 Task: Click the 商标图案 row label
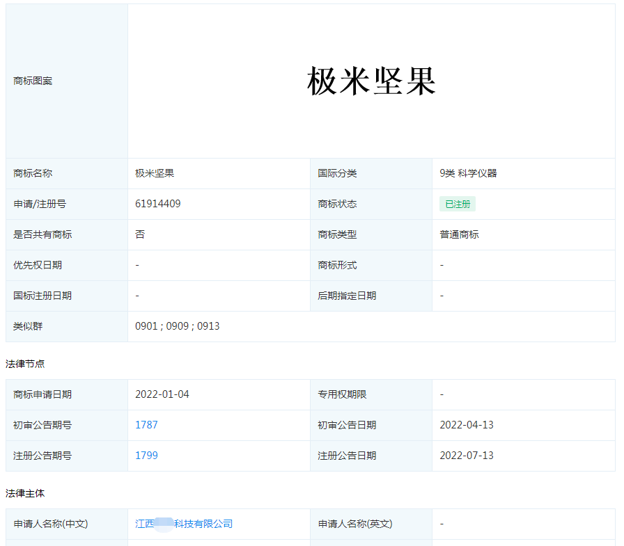point(33,81)
